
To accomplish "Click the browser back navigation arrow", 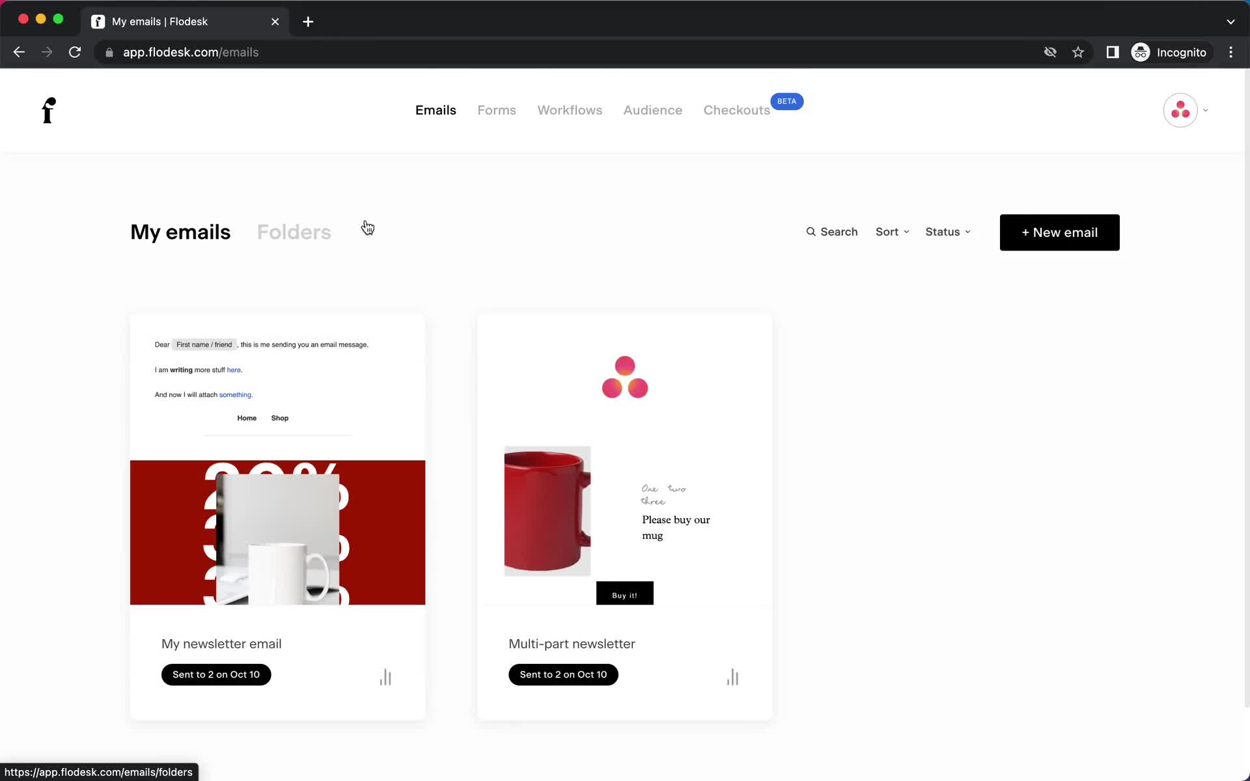I will (x=18, y=51).
